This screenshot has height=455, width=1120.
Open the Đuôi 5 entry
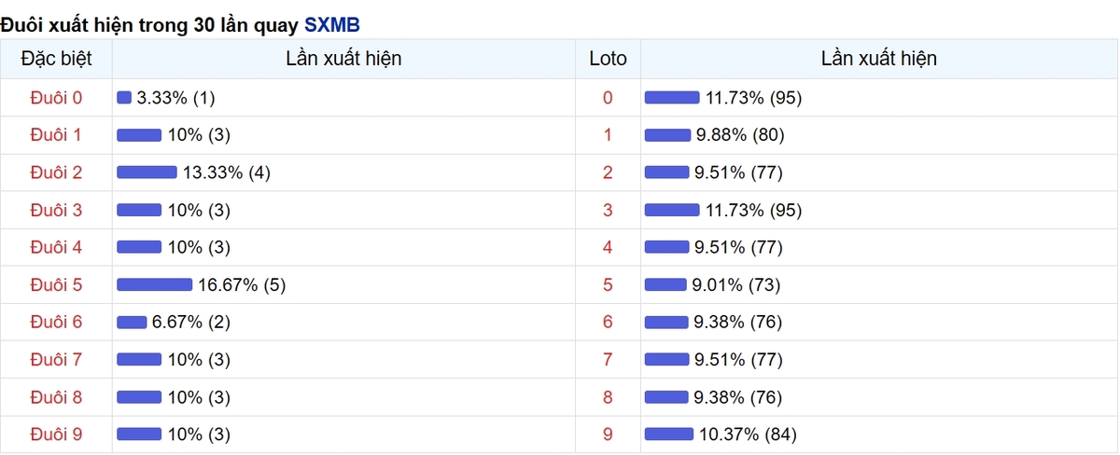56,284
